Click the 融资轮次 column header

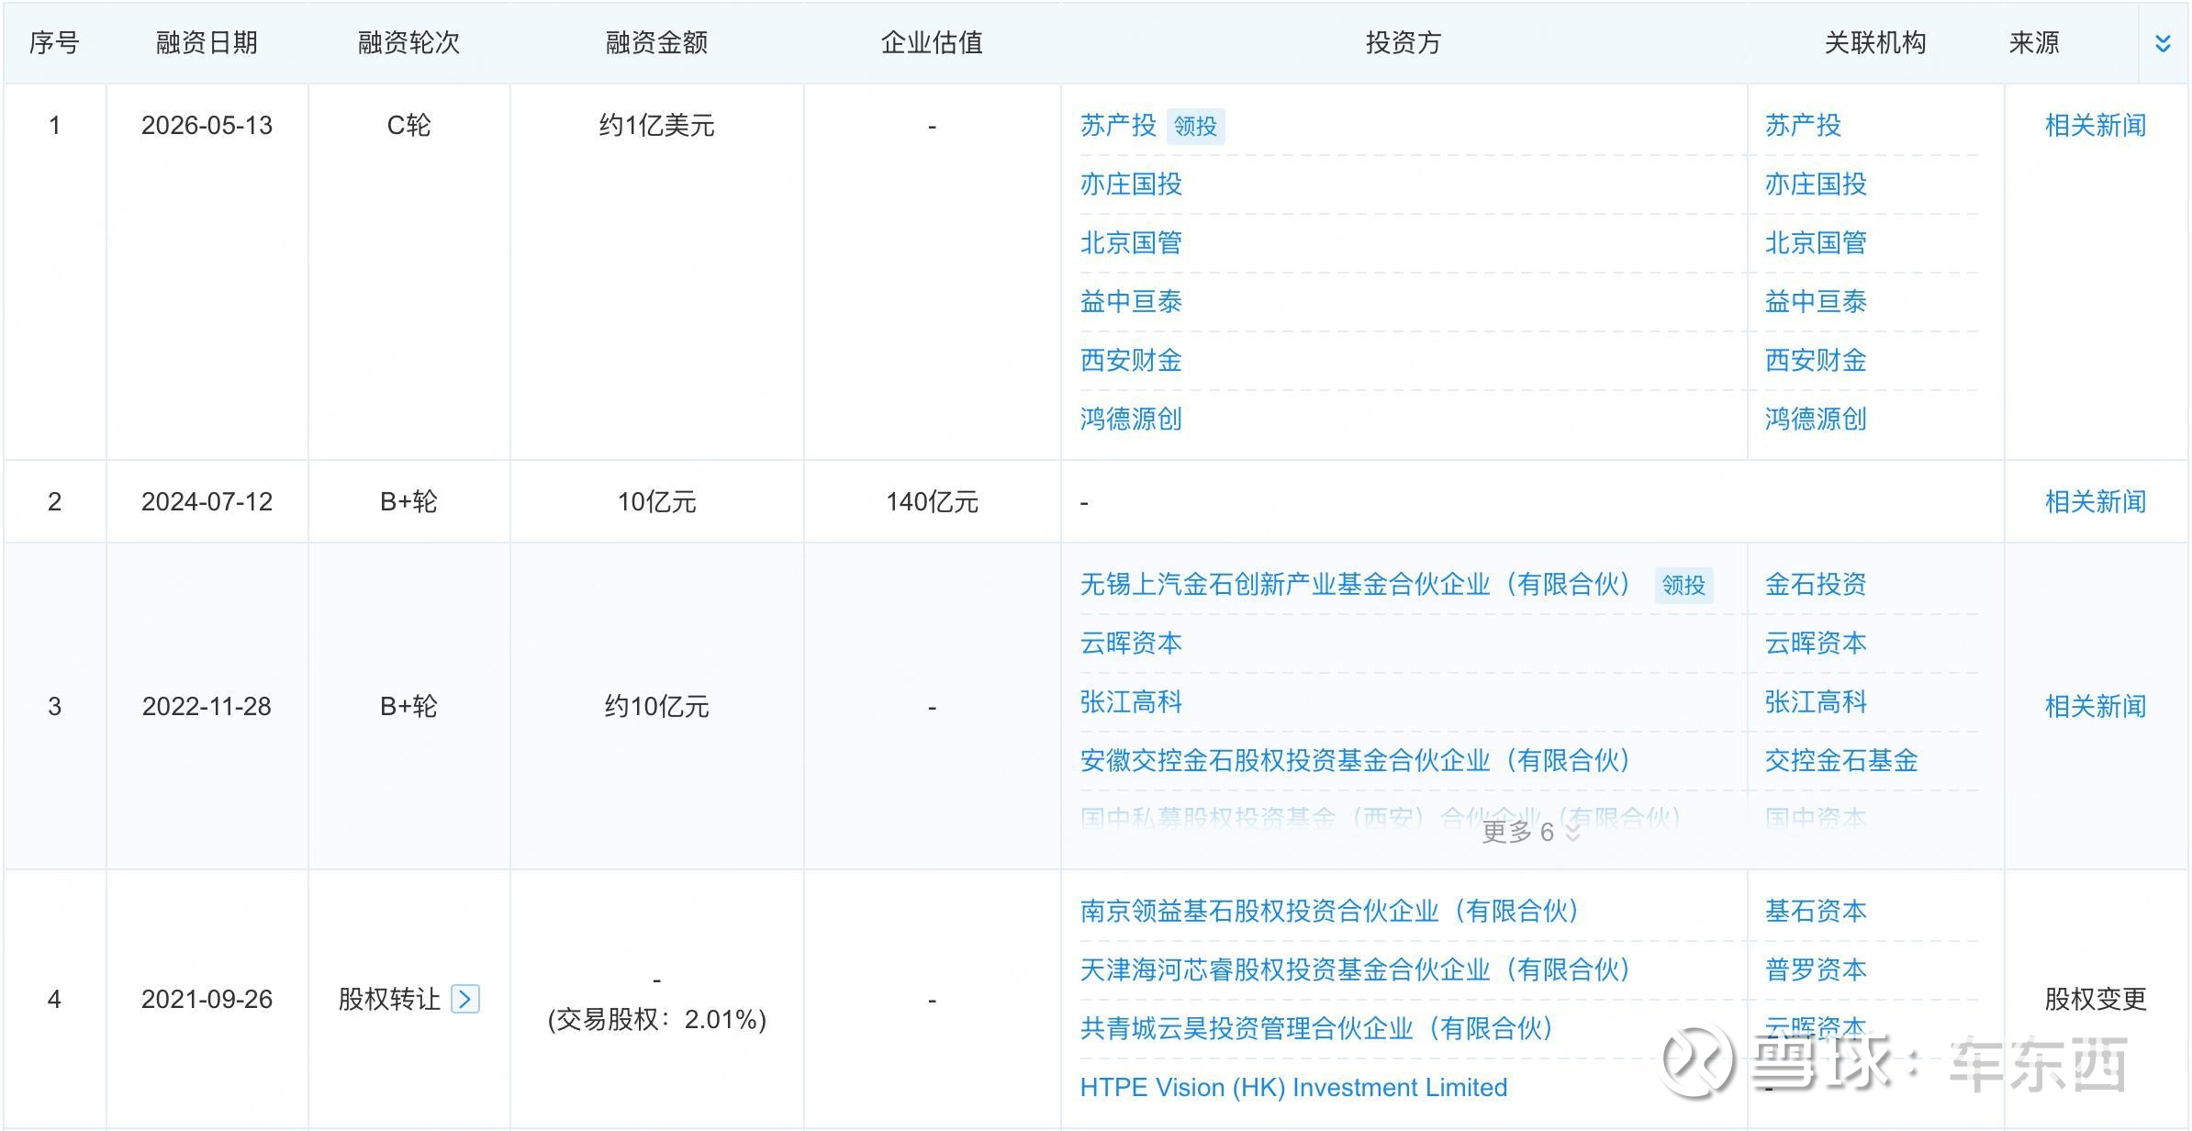[x=408, y=43]
